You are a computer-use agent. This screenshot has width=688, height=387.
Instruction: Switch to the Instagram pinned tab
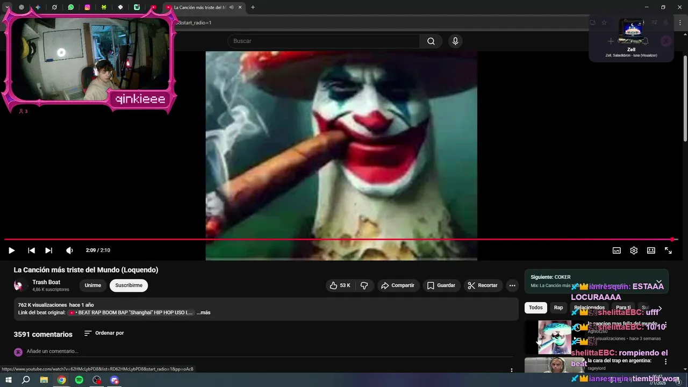[88, 8]
